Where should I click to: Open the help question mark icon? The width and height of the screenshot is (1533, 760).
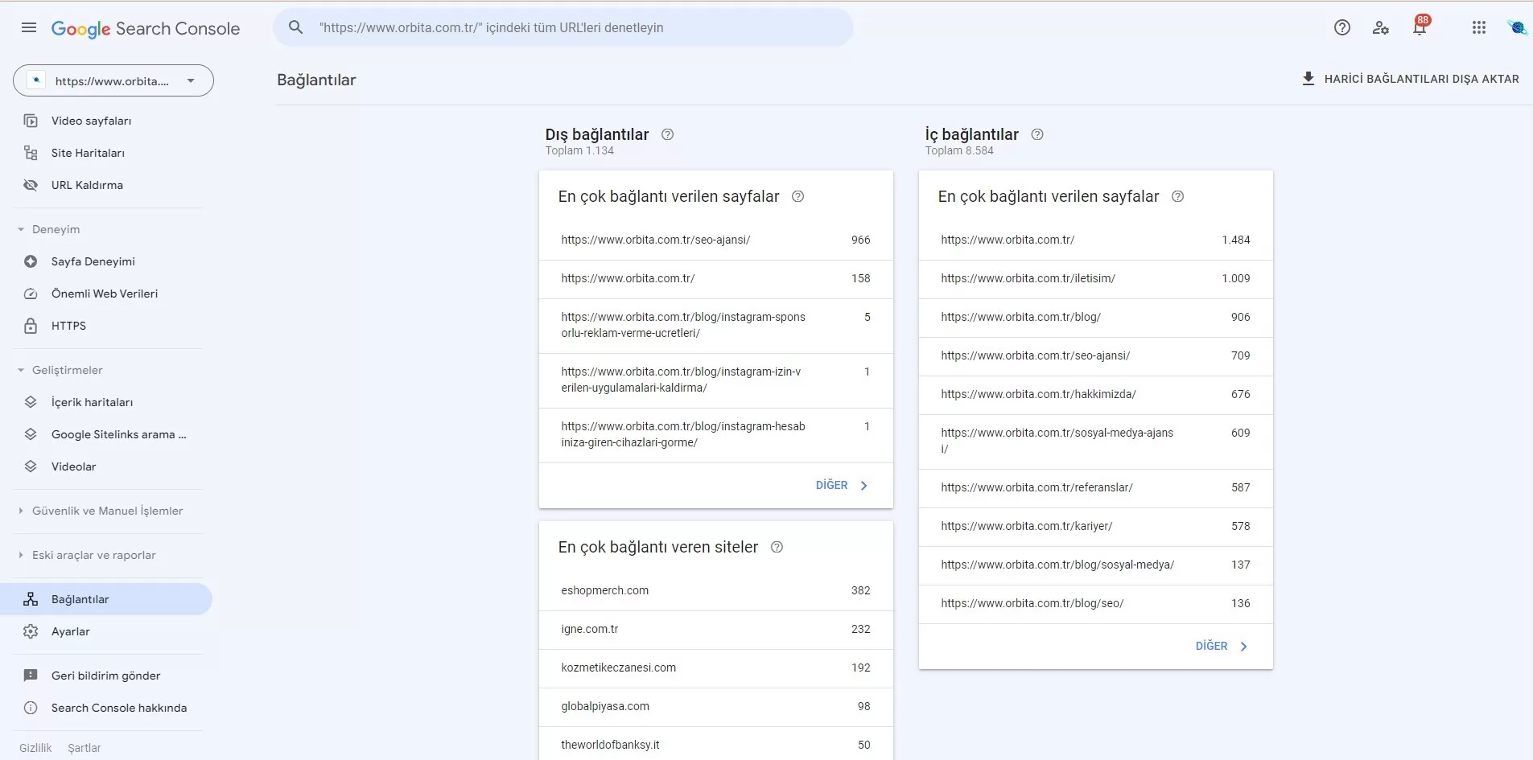[x=1342, y=27]
